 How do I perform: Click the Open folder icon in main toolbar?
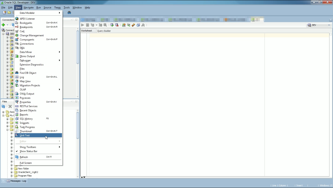(9, 12)
